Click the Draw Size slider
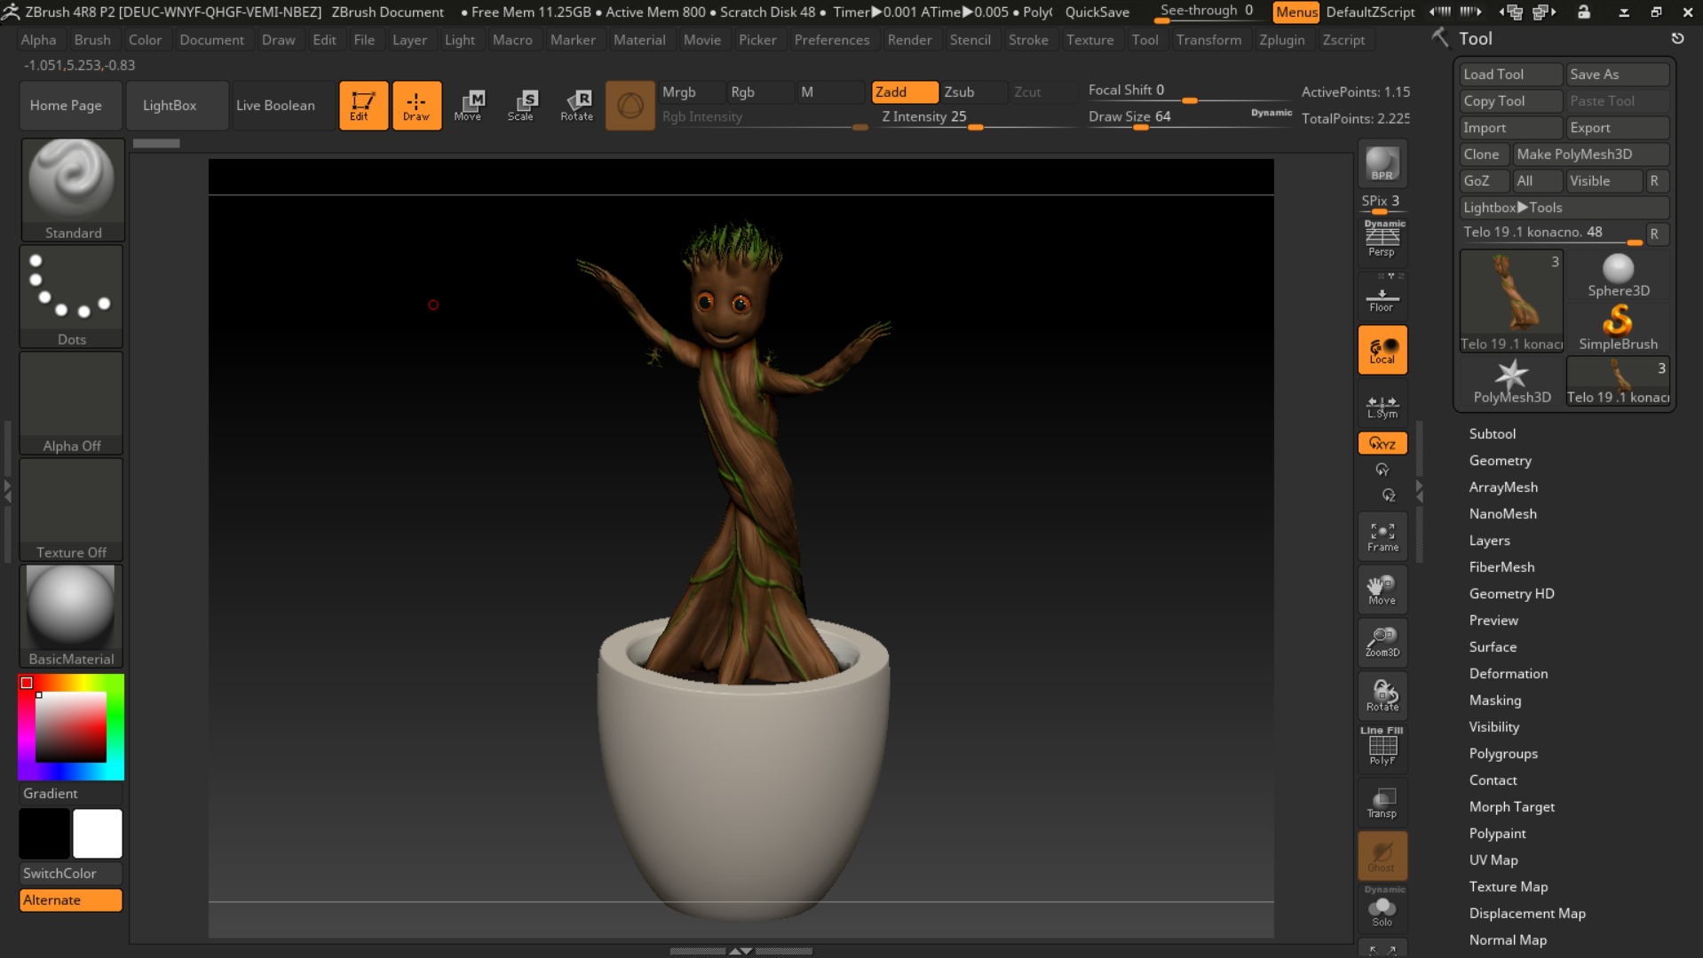Viewport: 1703px width, 958px height. [x=1188, y=118]
